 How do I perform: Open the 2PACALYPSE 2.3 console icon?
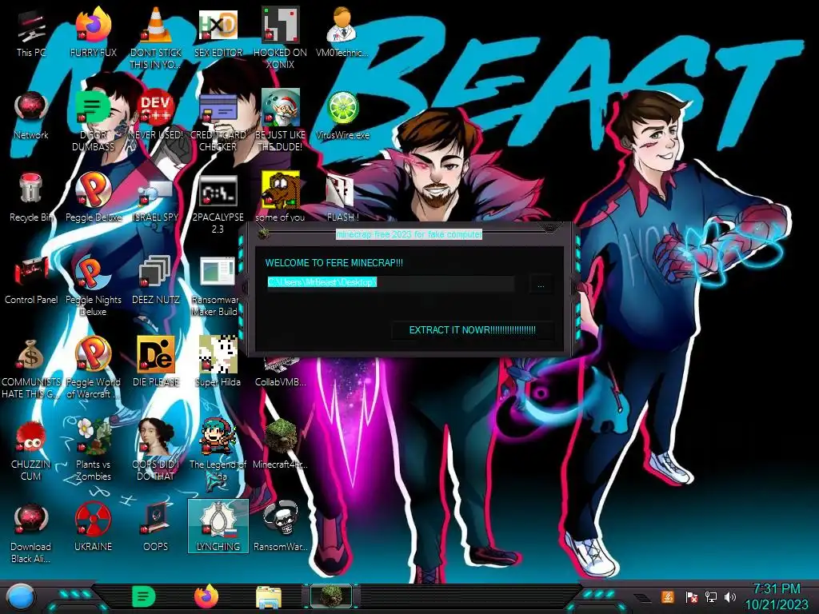tap(218, 204)
